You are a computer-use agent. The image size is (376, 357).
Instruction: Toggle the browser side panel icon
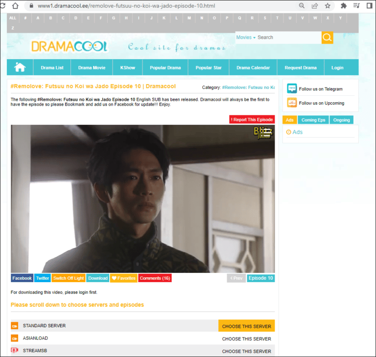(x=370, y=5)
